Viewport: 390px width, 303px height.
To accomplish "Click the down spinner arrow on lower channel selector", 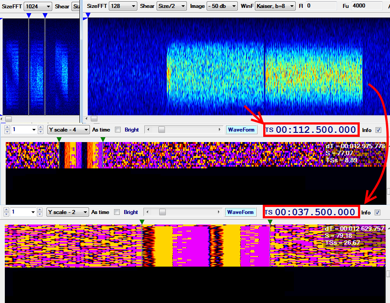I will [x=6, y=214].
